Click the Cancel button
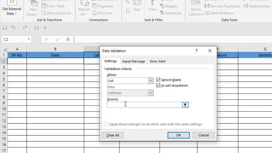The image size is (272, 153). tap(204, 135)
